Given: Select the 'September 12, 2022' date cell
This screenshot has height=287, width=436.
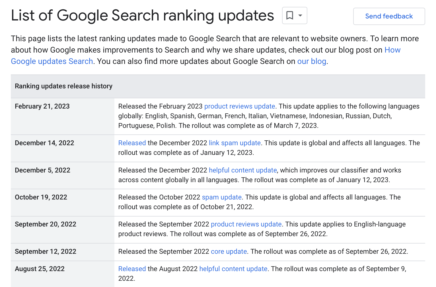Looking at the screenshot, I should (x=46, y=251).
